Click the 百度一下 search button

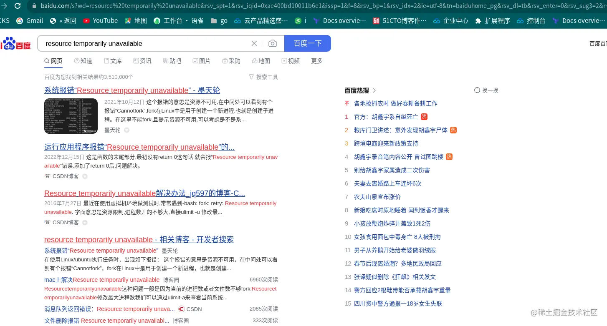pos(308,43)
